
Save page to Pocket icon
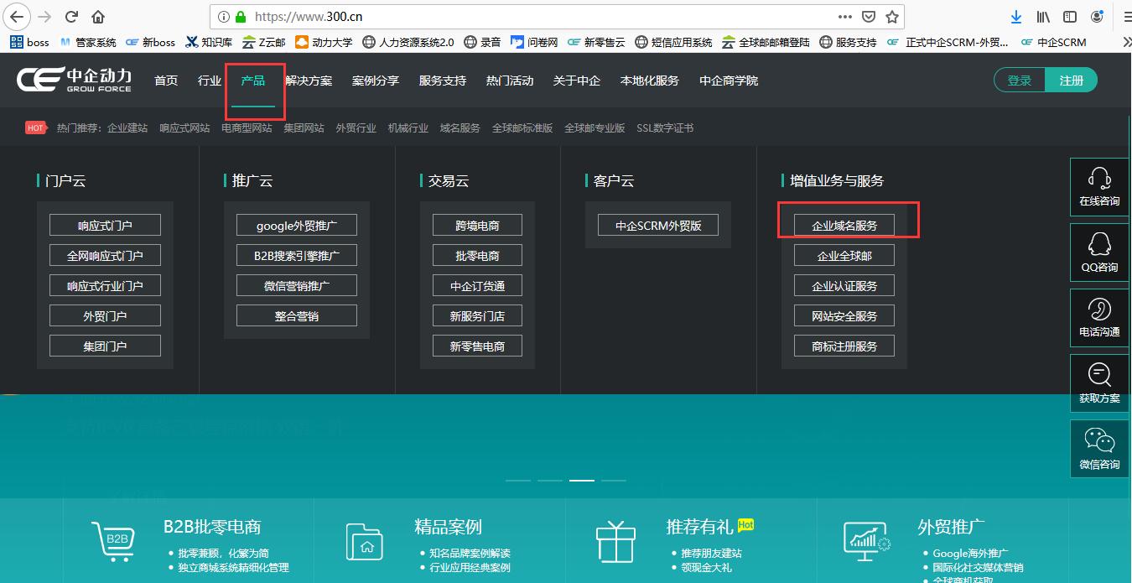[869, 17]
